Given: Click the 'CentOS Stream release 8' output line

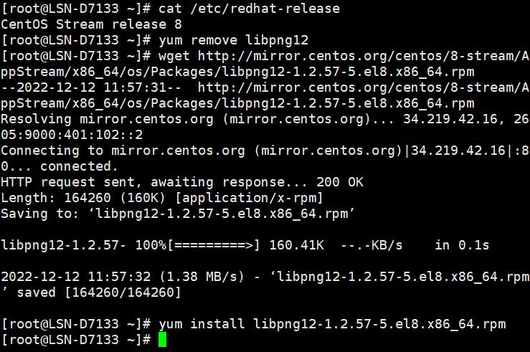Looking at the screenshot, I should point(91,24).
